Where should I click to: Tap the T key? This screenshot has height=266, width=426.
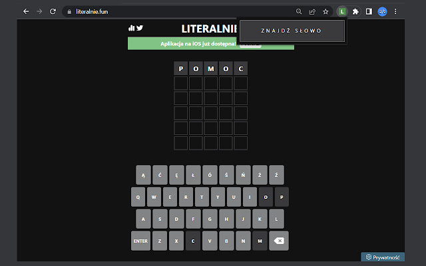point(202,197)
